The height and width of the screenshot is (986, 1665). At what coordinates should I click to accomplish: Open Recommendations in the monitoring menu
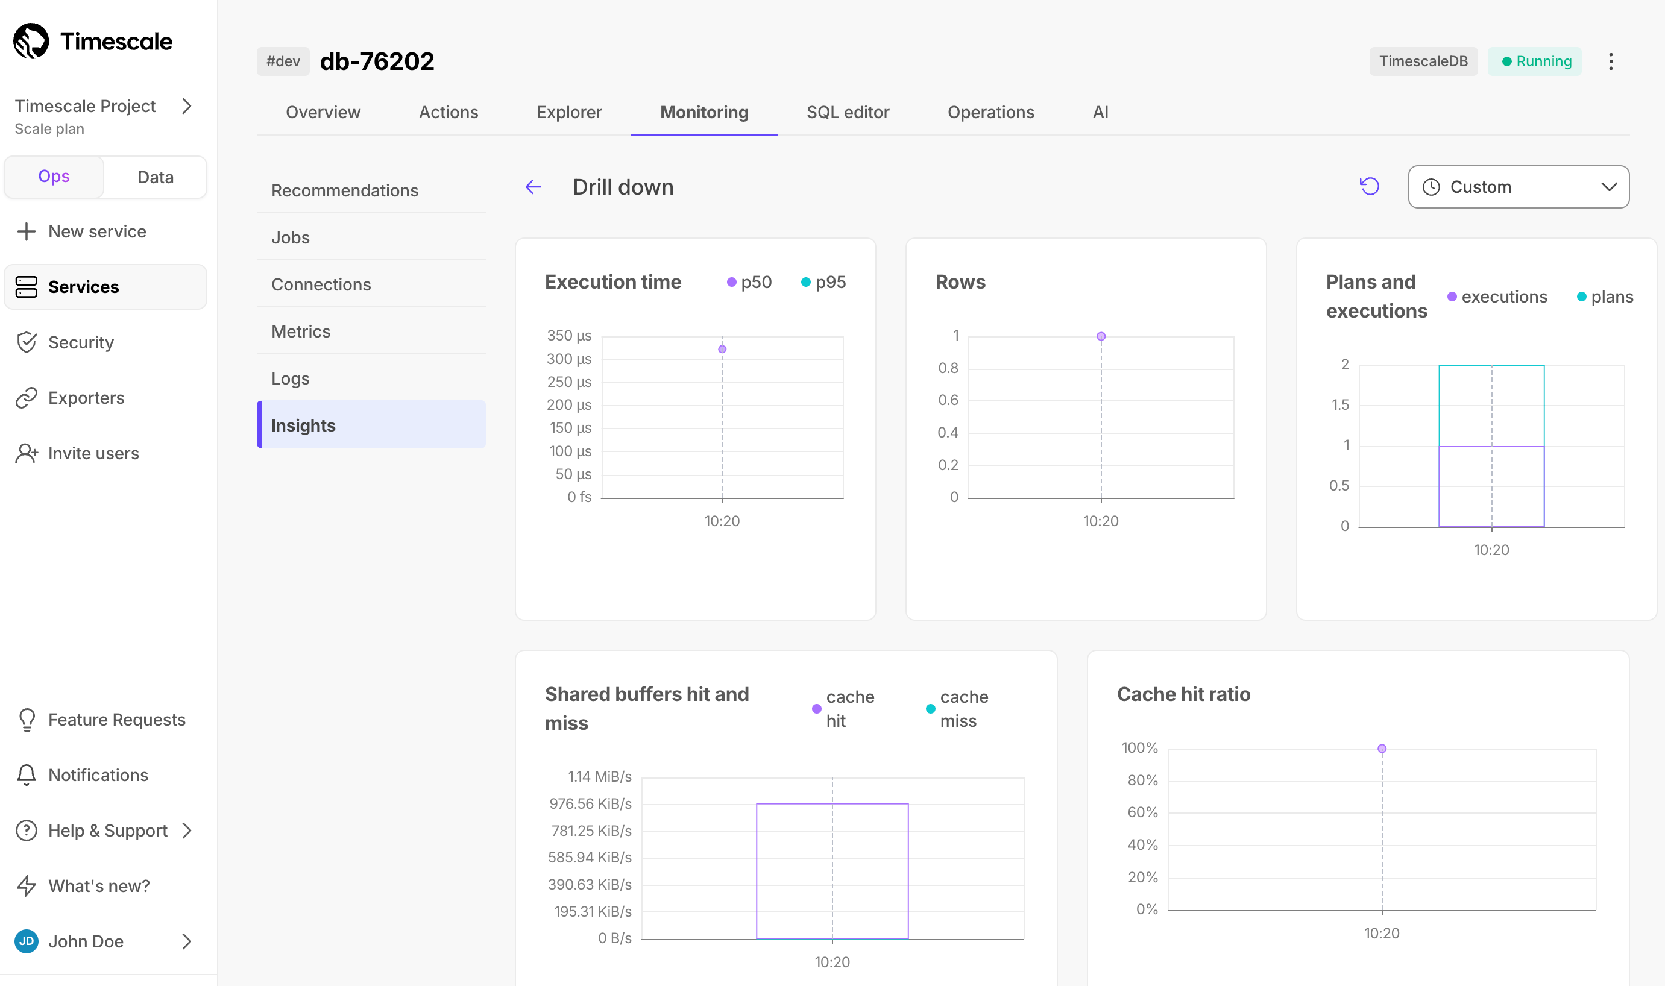click(371, 190)
